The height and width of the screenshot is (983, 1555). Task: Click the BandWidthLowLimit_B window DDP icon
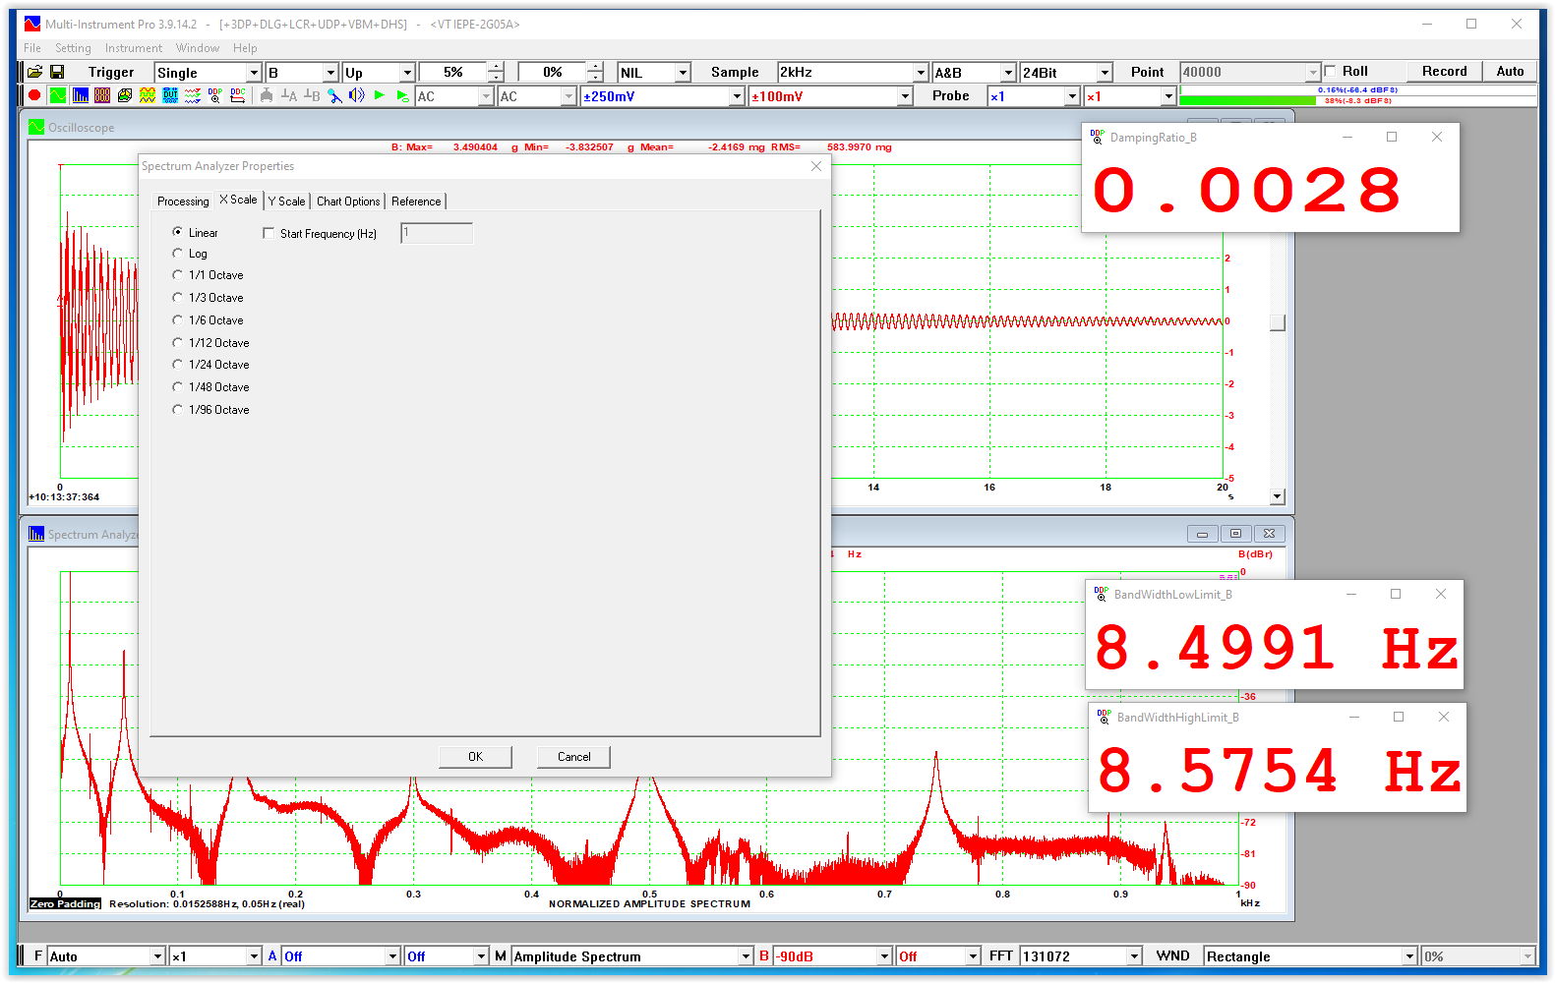tap(1101, 594)
